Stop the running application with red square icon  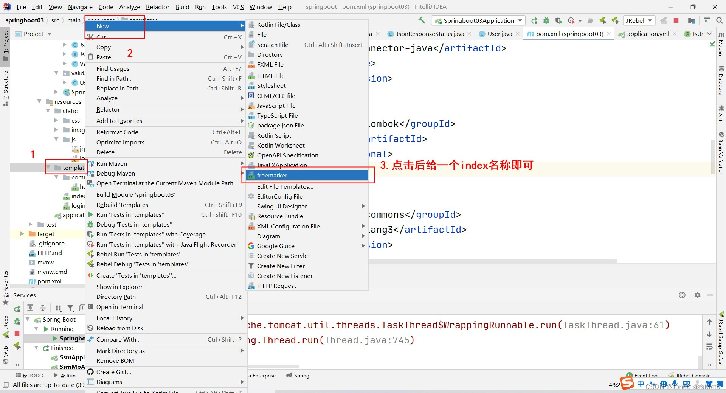tap(676, 21)
